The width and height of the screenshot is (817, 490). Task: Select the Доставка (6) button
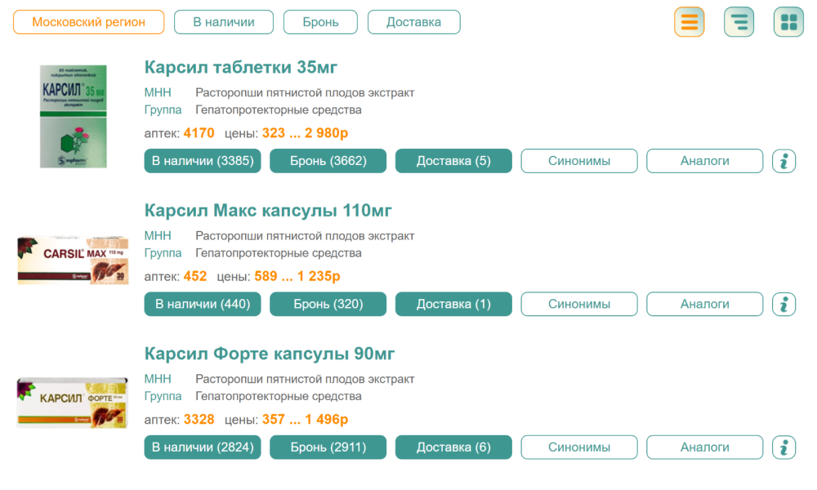coord(453,448)
